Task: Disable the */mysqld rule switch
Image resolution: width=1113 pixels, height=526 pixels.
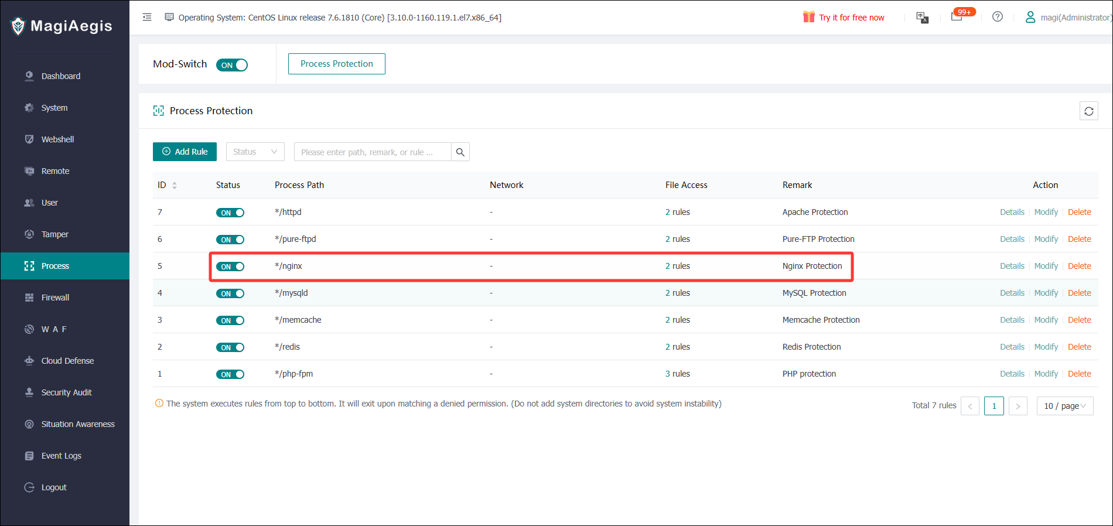Action: pyautogui.click(x=230, y=293)
